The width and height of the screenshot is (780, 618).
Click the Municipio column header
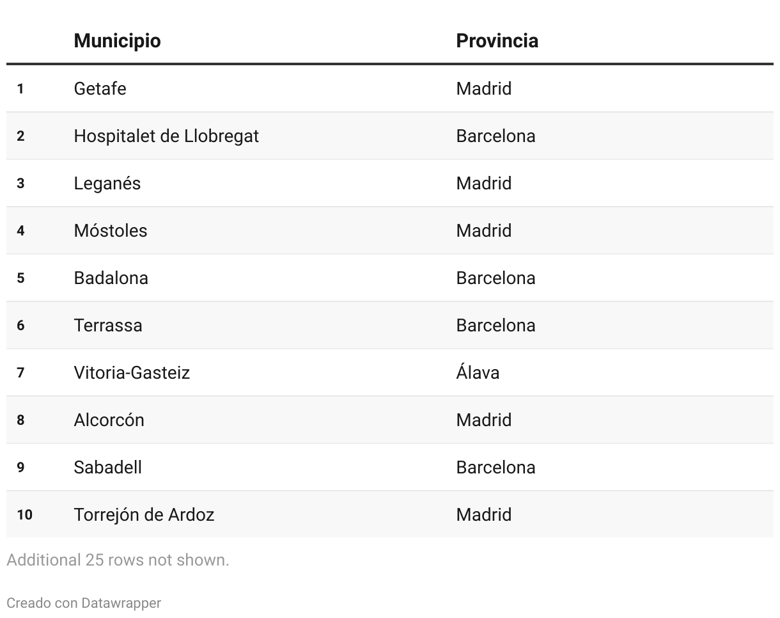(117, 41)
